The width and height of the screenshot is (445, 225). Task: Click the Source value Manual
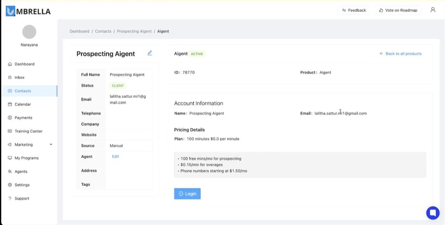tap(116, 145)
